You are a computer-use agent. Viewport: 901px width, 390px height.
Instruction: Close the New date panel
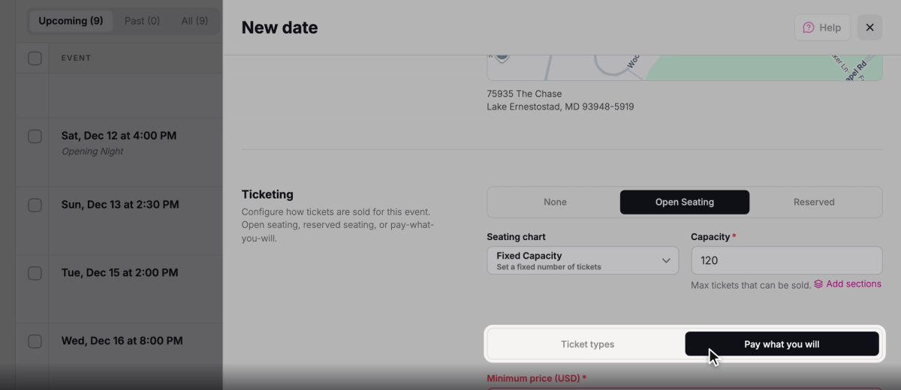(x=869, y=28)
